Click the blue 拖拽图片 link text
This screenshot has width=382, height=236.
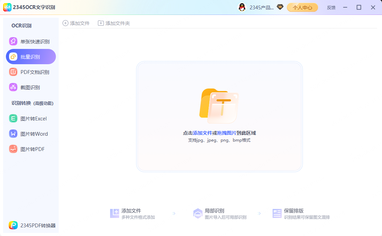click(226, 133)
